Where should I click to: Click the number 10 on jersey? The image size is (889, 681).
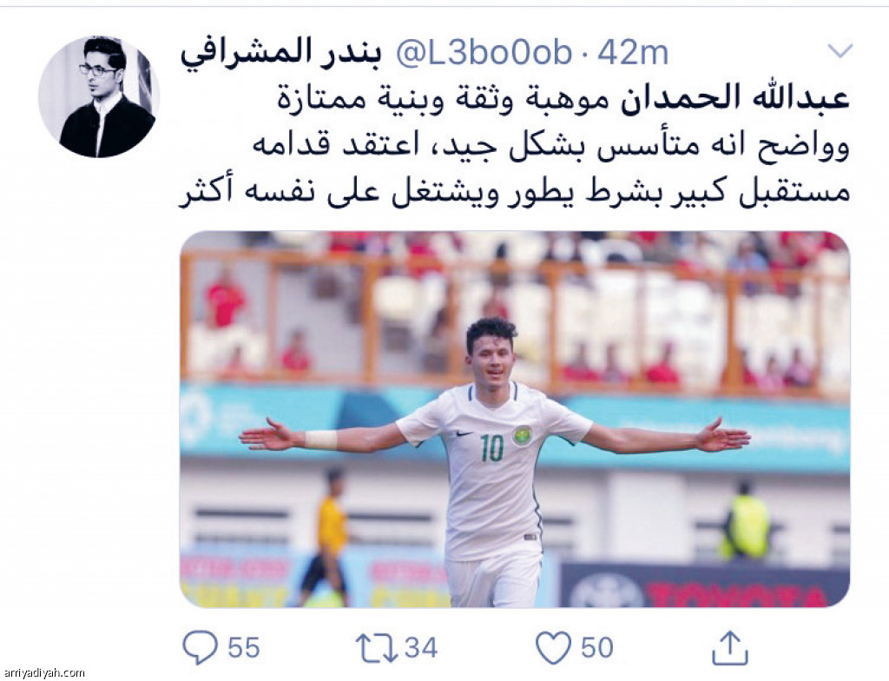coord(491,448)
